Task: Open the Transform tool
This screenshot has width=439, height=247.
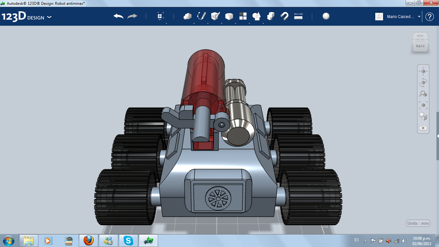Action: click(161, 16)
